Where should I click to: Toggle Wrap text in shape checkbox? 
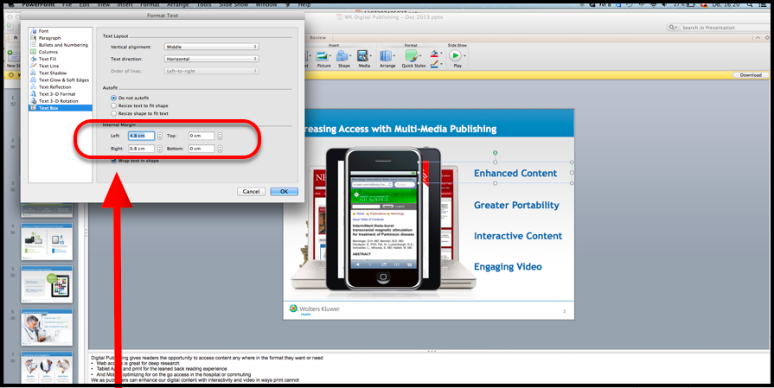coord(113,161)
